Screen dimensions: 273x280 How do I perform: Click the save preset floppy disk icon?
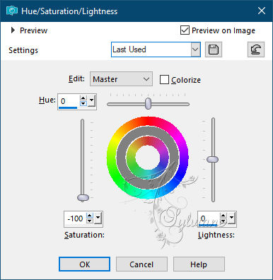point(214,49)
